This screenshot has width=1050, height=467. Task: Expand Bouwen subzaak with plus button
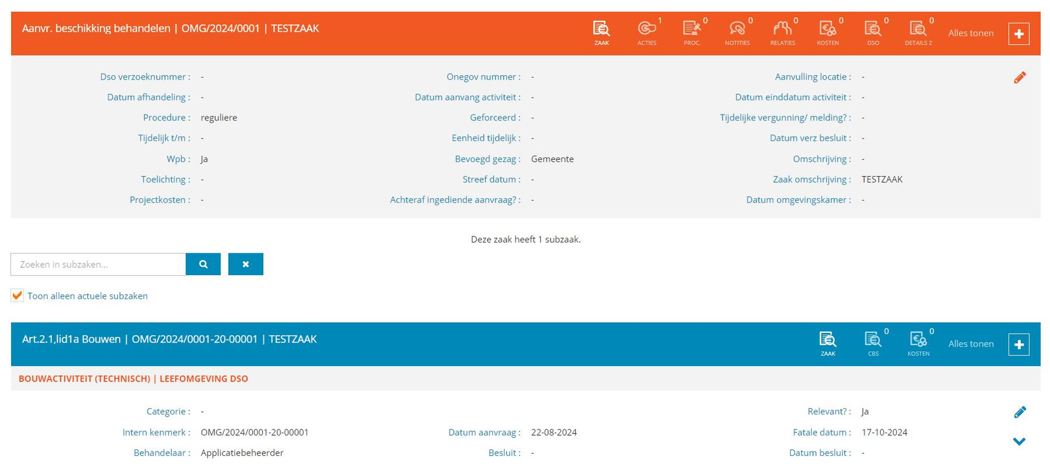click(x=1018, y=345)
